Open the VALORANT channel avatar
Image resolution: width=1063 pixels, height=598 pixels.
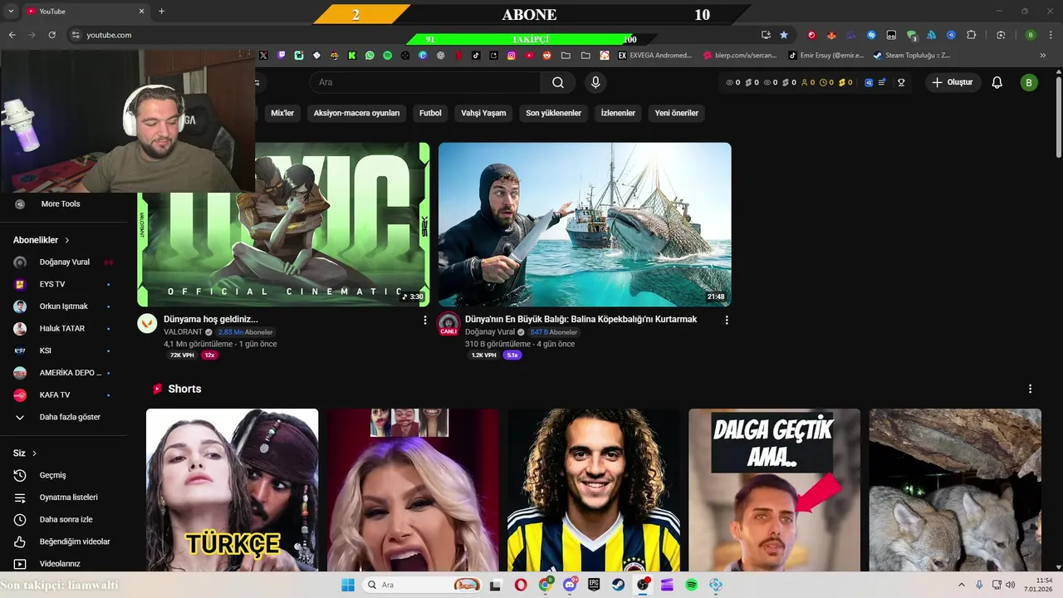(147, 323)
